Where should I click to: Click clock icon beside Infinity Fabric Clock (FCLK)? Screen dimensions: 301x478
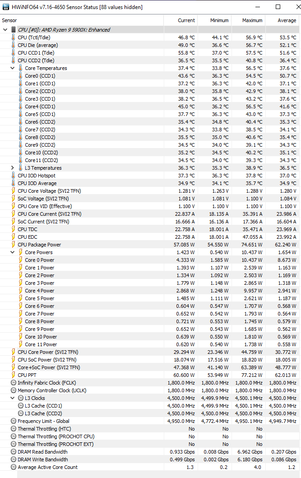pos(14,383)
